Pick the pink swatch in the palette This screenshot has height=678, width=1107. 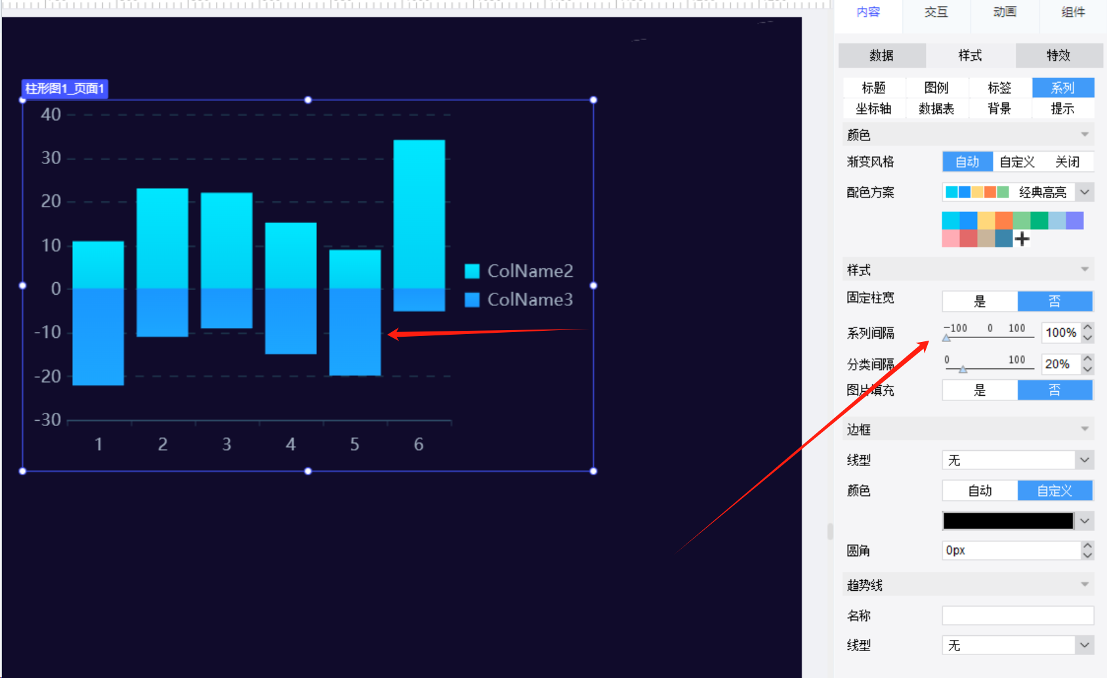pyautogui.click(x=951, y=238)
